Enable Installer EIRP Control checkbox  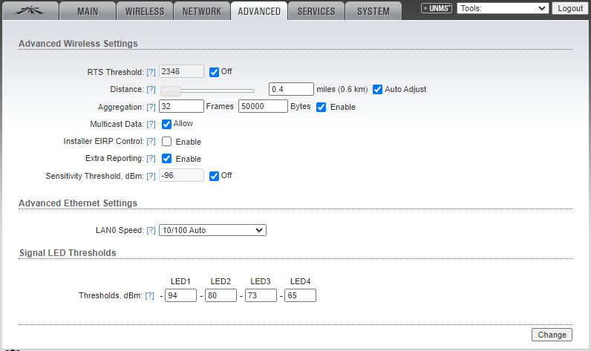(167, 142)
